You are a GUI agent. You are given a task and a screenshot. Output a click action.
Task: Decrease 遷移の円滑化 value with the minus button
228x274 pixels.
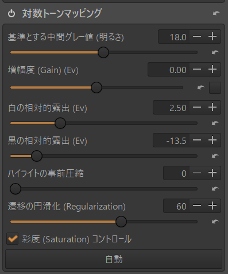tap(197, 206)
